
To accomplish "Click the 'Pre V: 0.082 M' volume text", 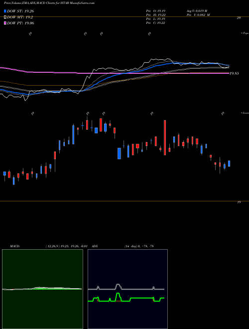I will 198,15.
